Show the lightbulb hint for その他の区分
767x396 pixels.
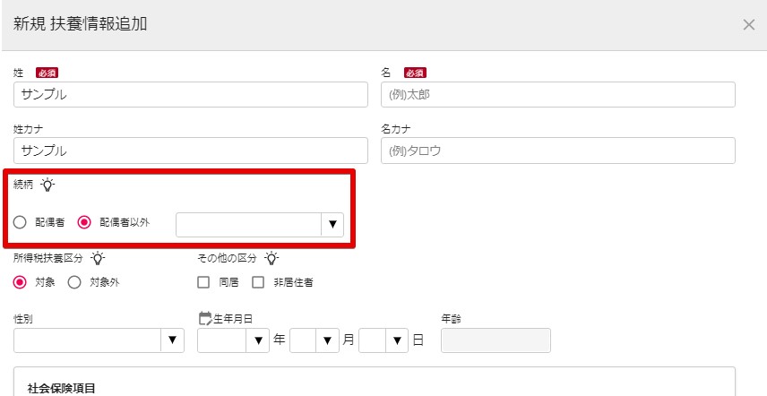click(271, 258)
